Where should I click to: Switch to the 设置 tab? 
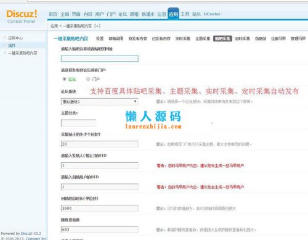coord(100,38)
